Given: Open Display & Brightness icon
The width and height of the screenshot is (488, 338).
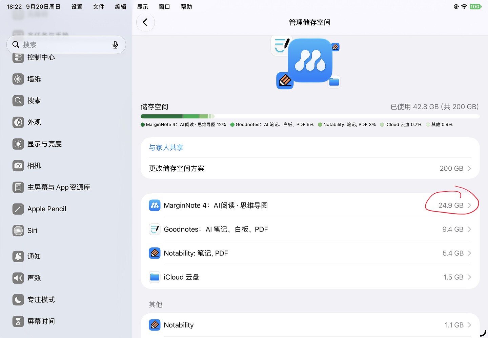Looking at the screenshot, I should pyautogui.click(x=18, y=144).
